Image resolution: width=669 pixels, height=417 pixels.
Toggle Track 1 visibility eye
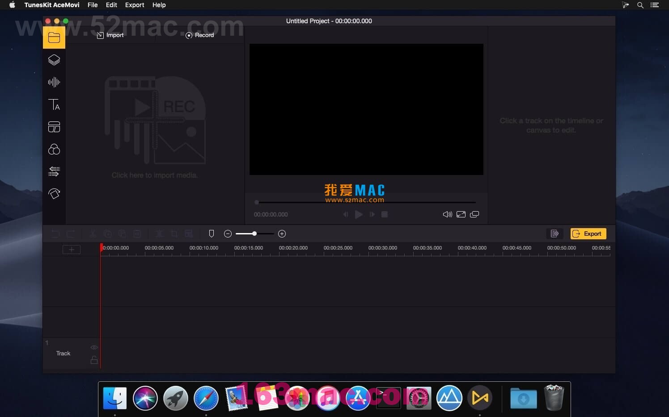coord(94,347)
